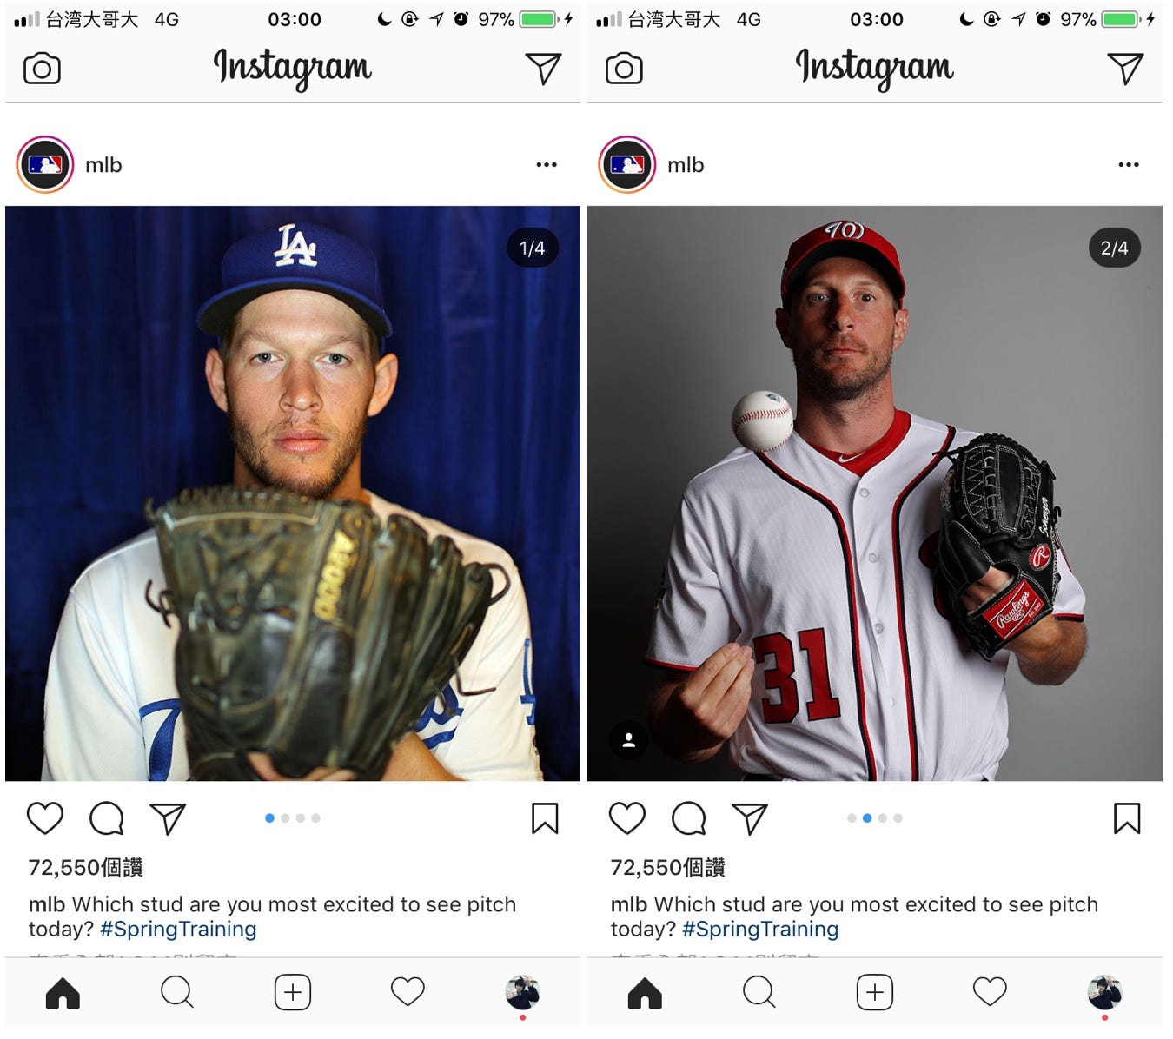Show tagged people on the Nationals photo

coord(629,740)
